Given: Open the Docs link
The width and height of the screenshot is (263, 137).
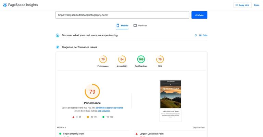Looking at the screenshot, I should coord(256,5).
